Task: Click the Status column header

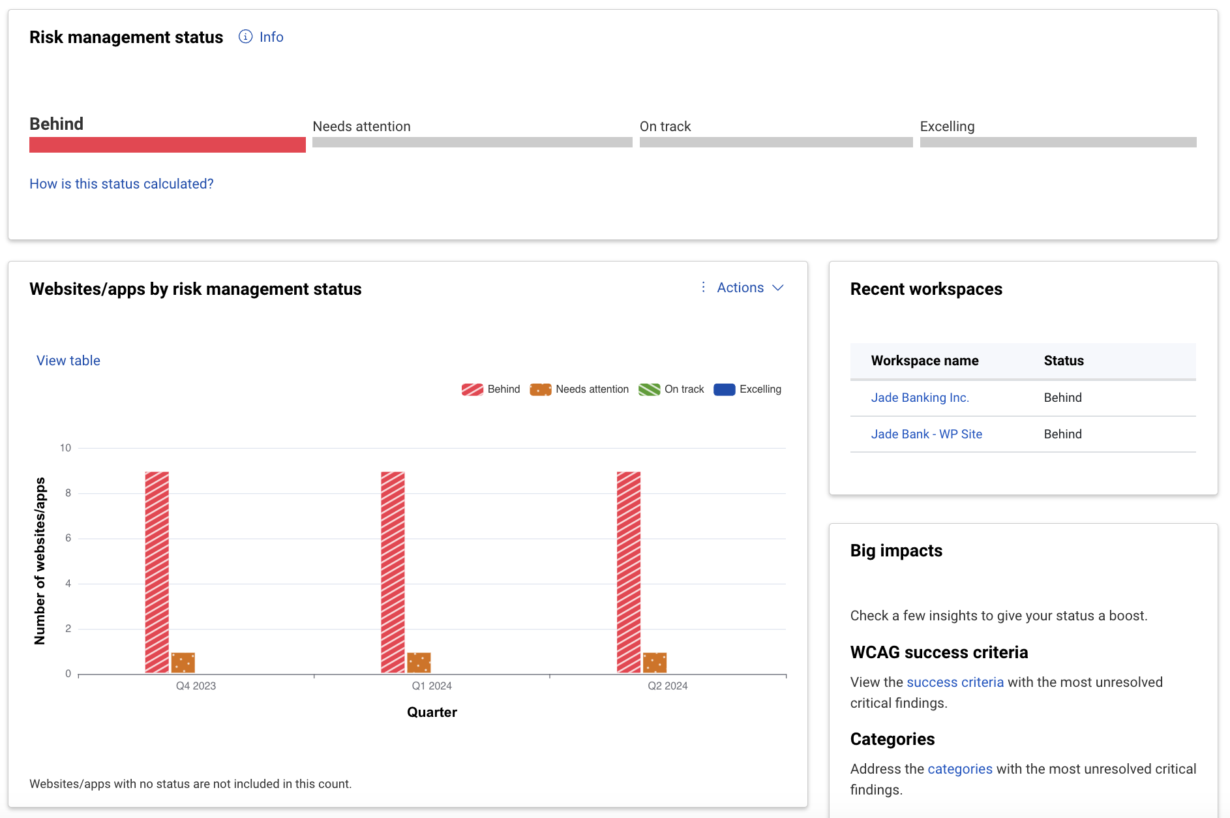Action: tap(1064, 361)
